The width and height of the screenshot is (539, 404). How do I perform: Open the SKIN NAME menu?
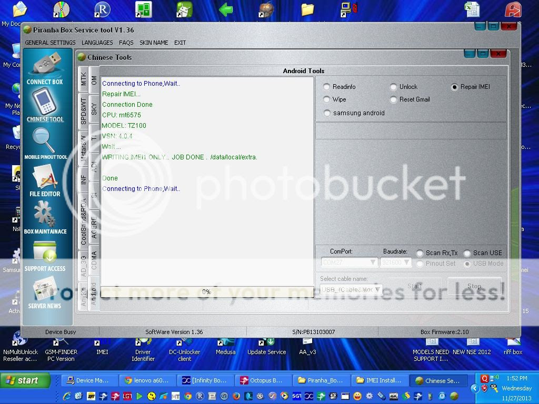tap(154, 43)
